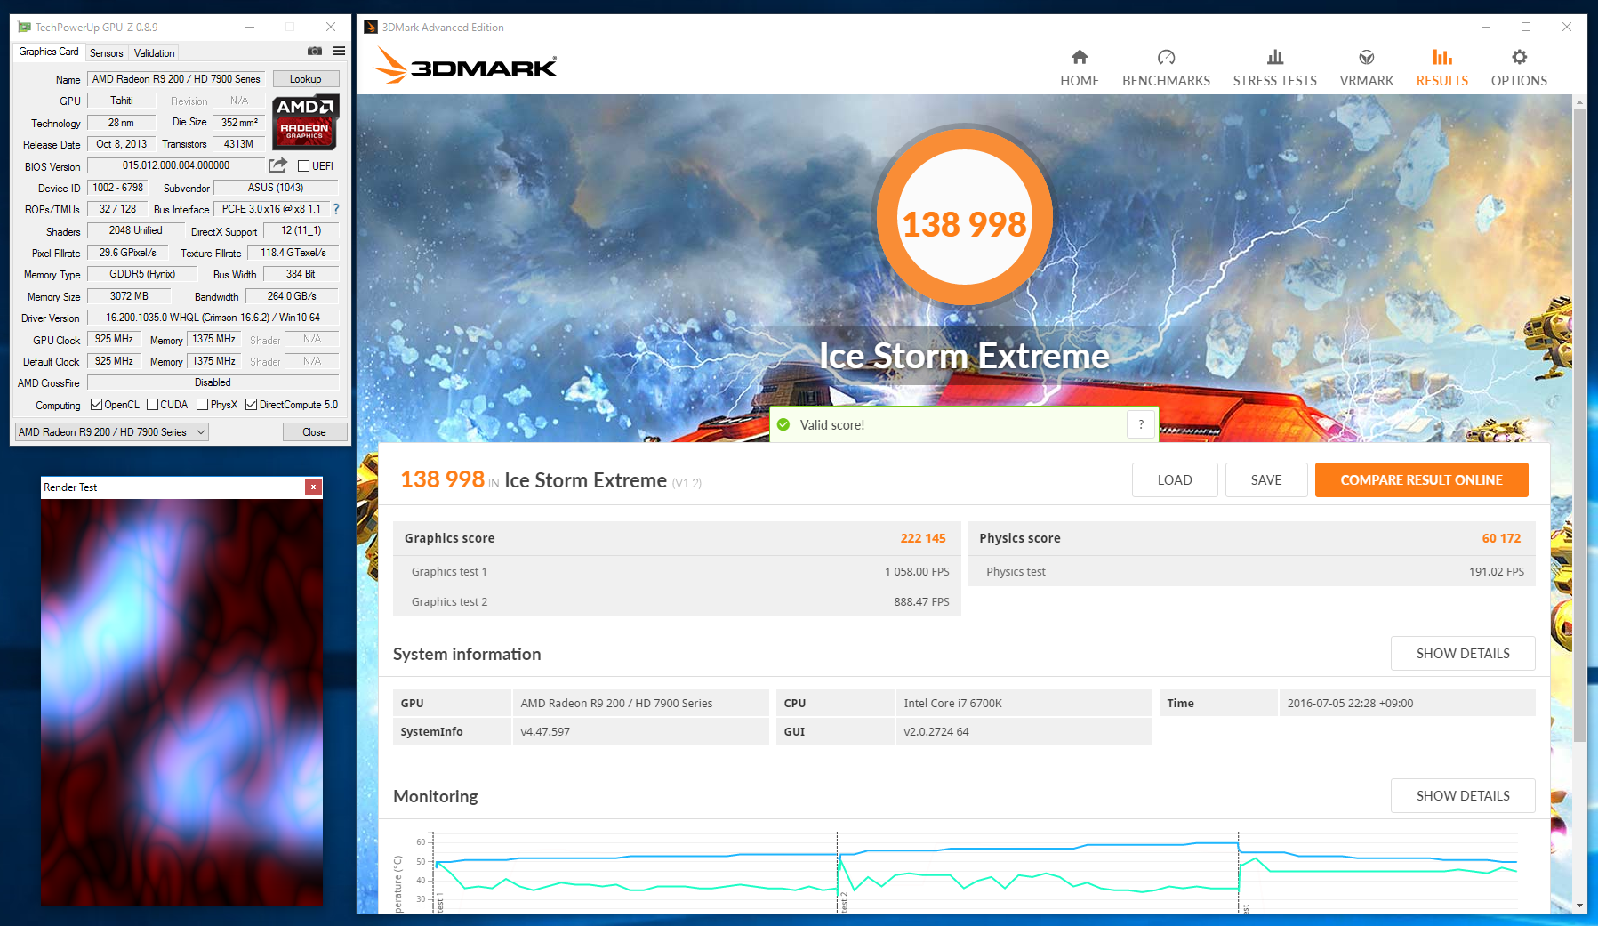The height and width of the screenshot is (926, 1598).
Task: Toggle the DirectCompute 5.0 checkbox
Action: (x=251, y=405)
